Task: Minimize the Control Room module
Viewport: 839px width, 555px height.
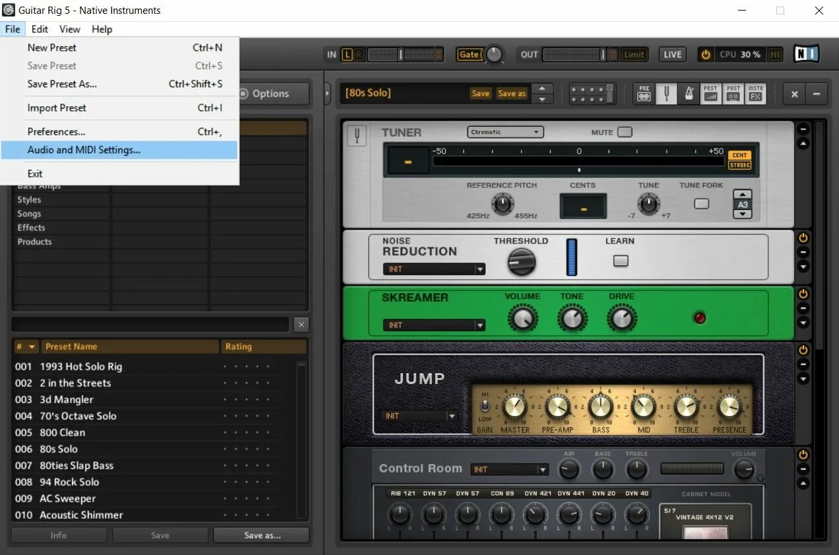Action: click(803, 469)
